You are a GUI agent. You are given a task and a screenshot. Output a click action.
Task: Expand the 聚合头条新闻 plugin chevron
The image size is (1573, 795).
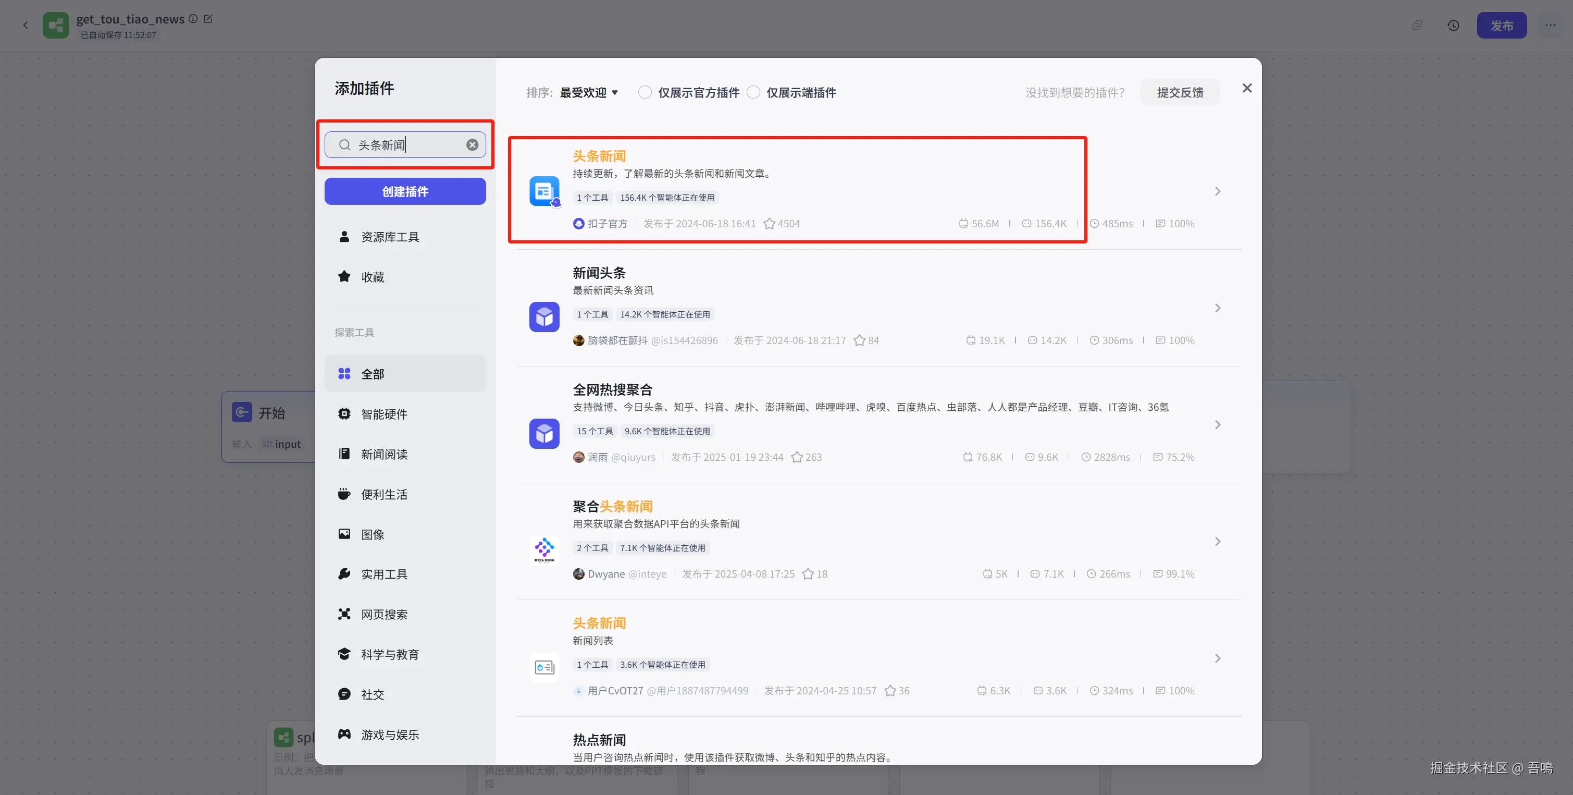coord(1218,542)
